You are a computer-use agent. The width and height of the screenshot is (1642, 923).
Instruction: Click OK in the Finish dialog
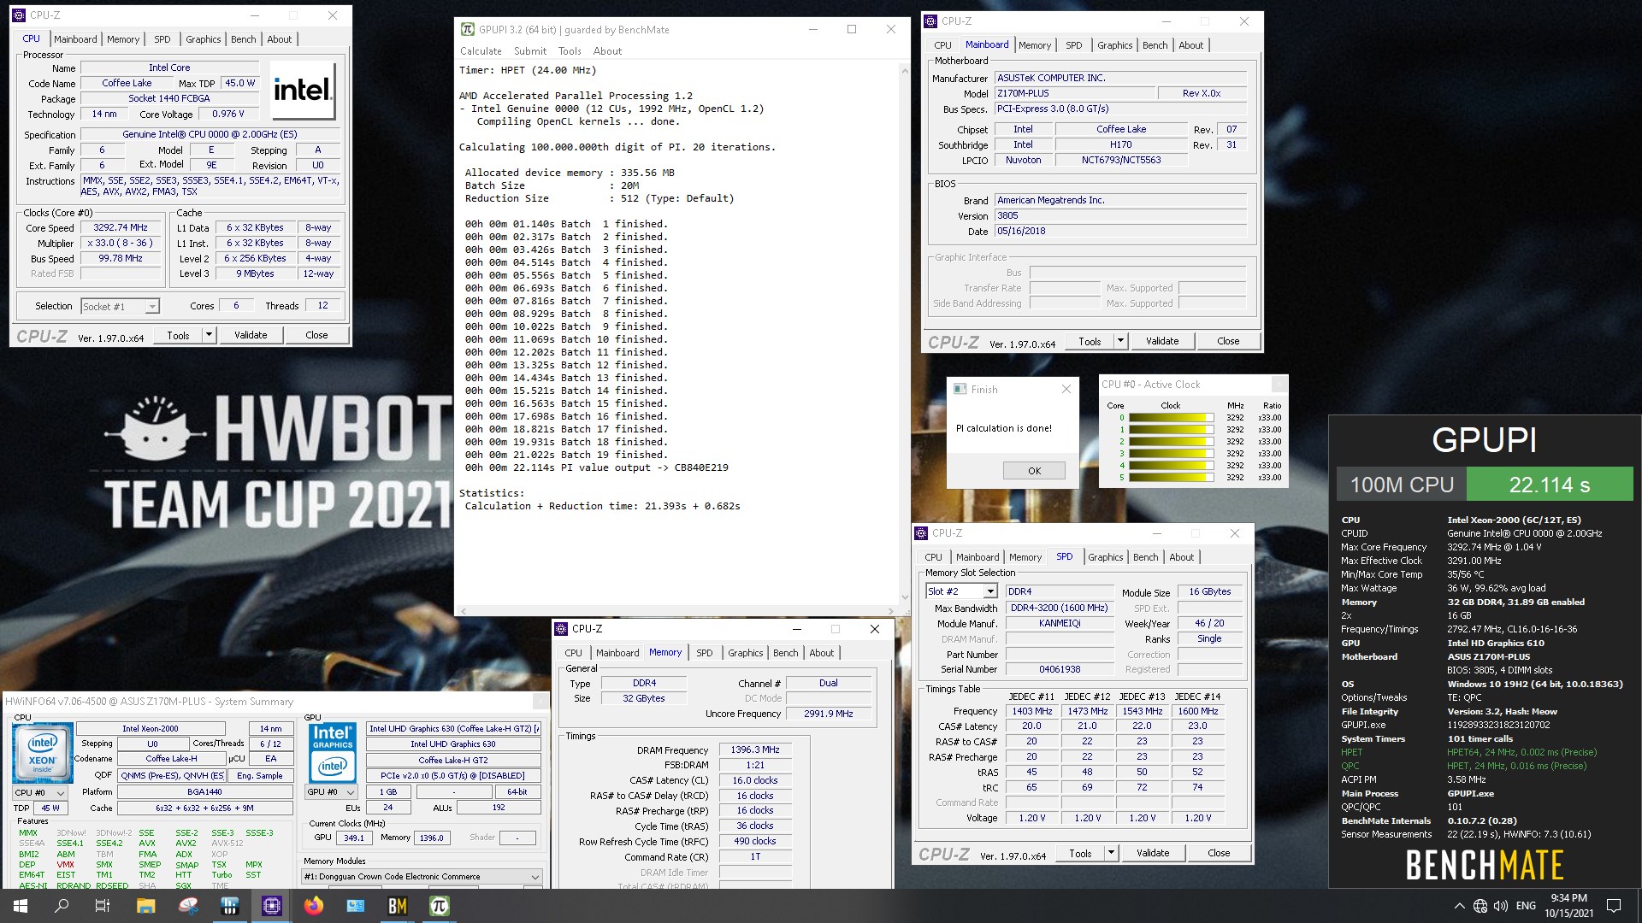point(1034,471)
